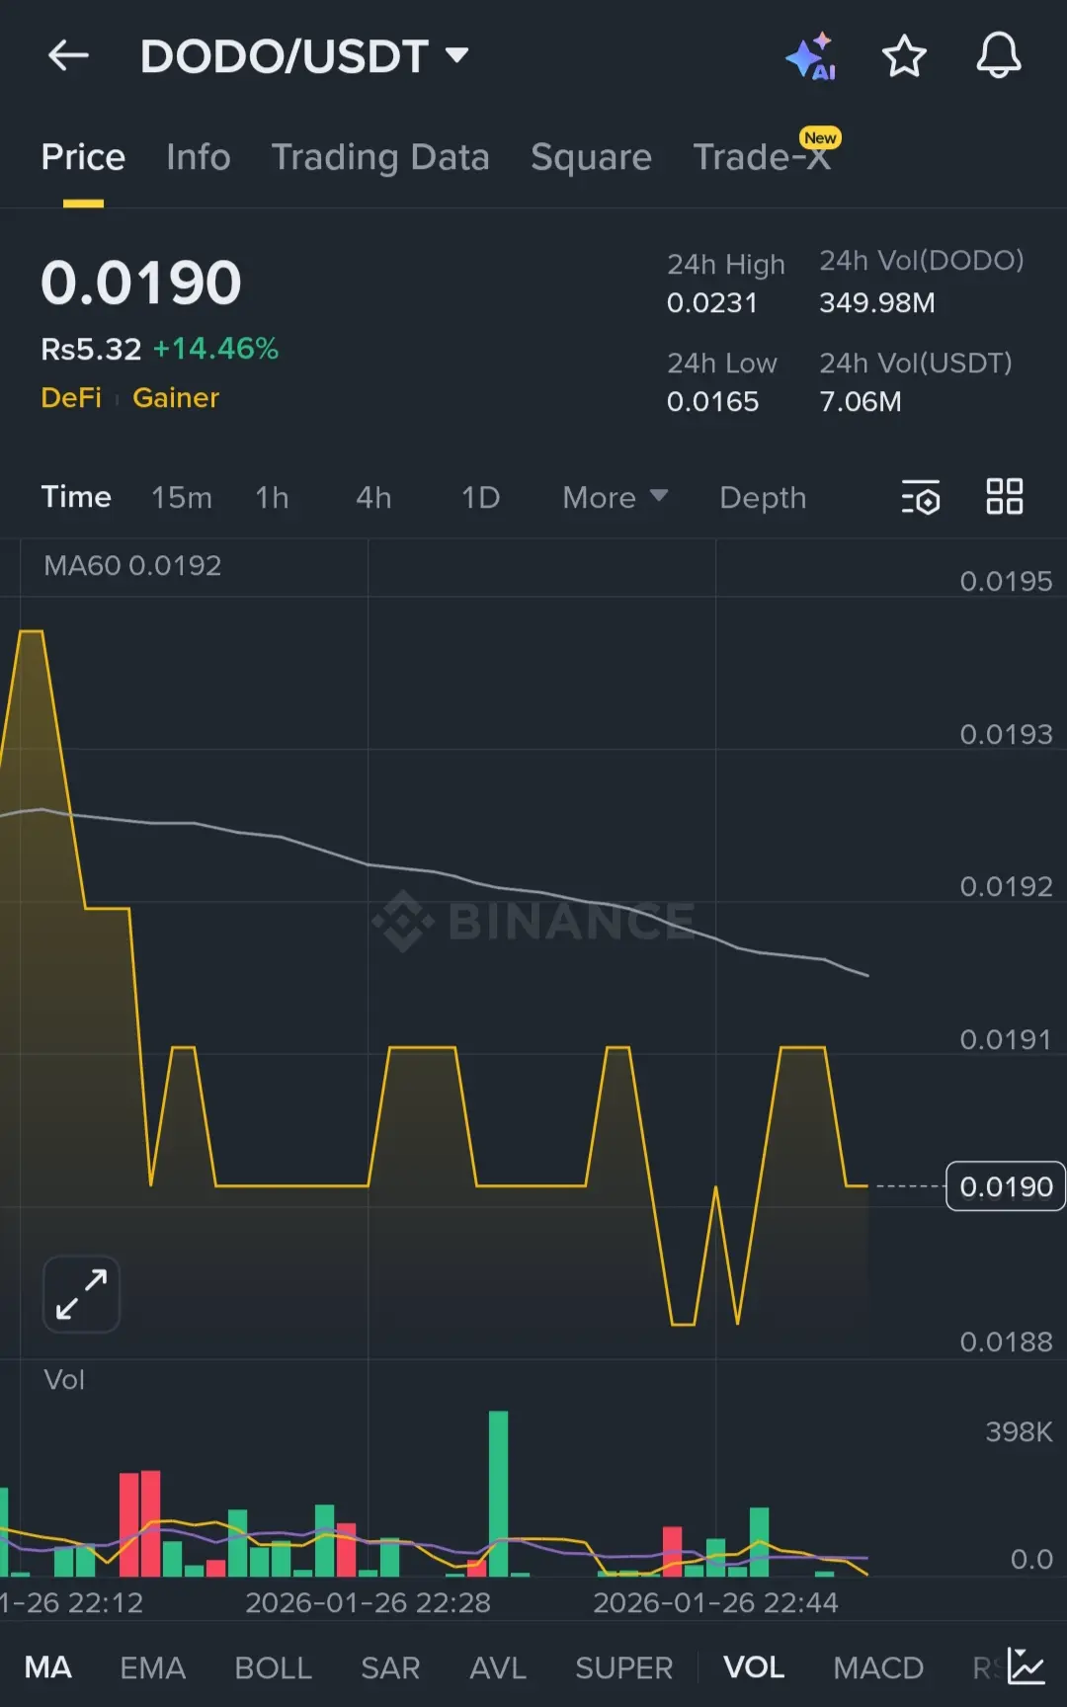The height and width of the screenshot is (1707, 1067).
Task: Tap the MA60 0.0192 indicator label
Action: click(x=132, y=565)
